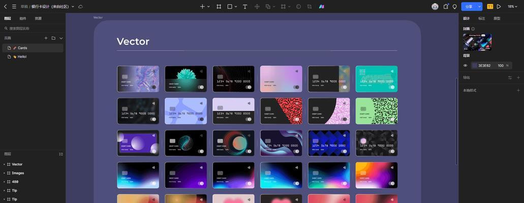Click the location pin icon near Share
This screenshot has width=524, height=203.
point(454,6)
